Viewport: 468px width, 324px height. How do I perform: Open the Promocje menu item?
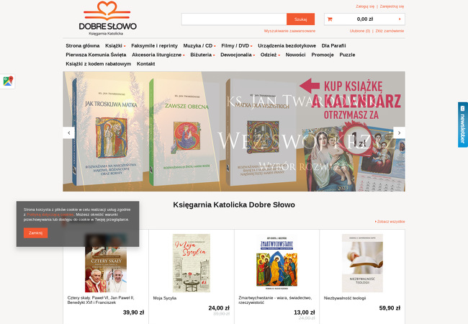(x=323, y=55)
